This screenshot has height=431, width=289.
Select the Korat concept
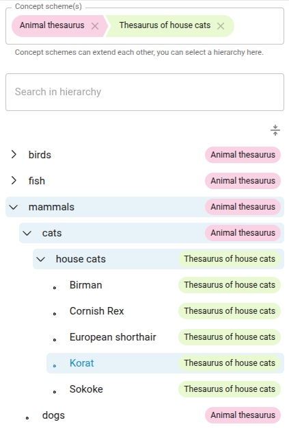click(82, 363)
